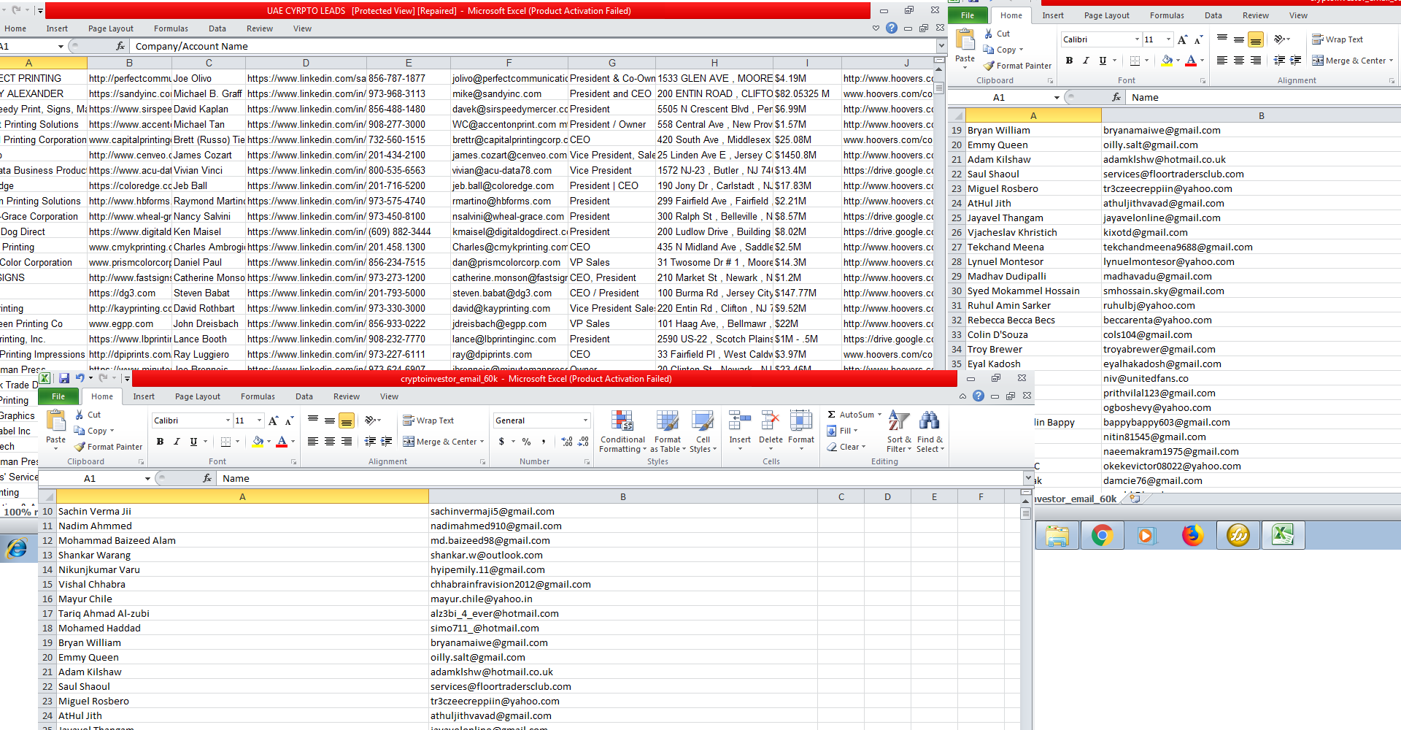Open Conditional Formatting in the ribbon
Screen dimensions: 1401x730
pyautogui.click(x=622, y=431)
